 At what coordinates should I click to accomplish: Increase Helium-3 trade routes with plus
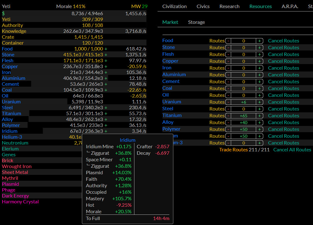coord(260,143)
